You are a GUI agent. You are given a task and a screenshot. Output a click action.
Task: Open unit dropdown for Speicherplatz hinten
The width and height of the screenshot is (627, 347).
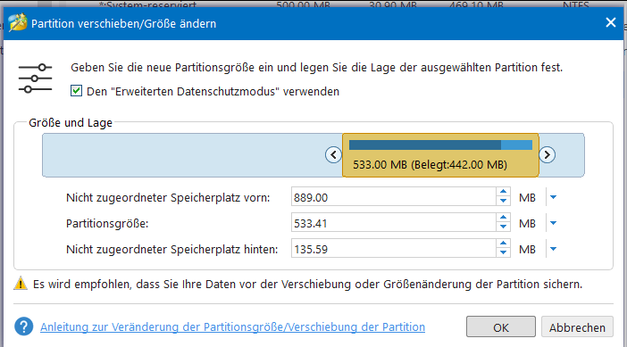(x=554, y=249)
